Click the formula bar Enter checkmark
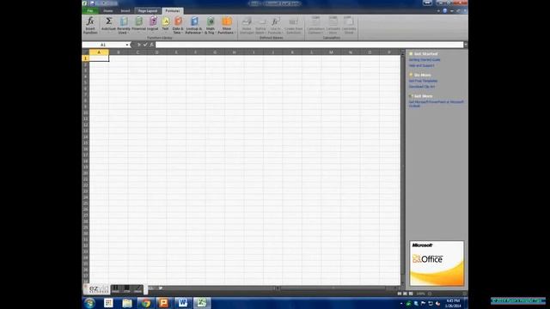Screen dimensions: 550x309 (x=145, y=45)
